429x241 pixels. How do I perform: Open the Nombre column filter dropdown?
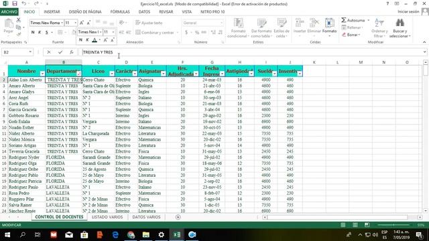42,74
